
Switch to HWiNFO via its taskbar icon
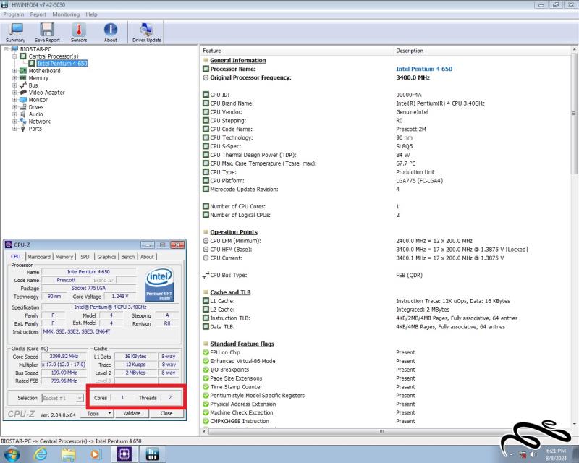tap(152, 454)
